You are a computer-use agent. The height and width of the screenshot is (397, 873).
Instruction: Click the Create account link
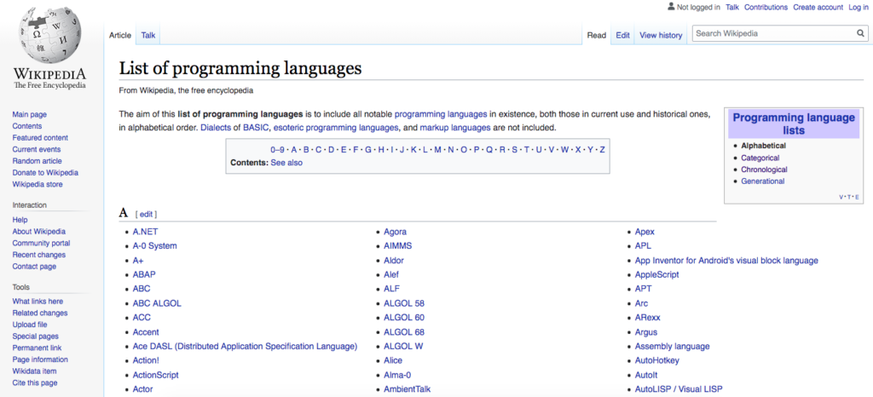pyautogui.click(x=818, y=7)
